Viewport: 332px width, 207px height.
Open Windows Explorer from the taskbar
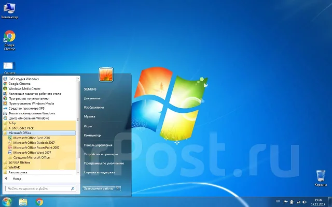click(23, 202)
